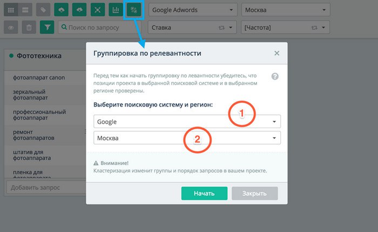Click swap icon in [Частота] selector
Image resolution: width=378 pixels, height=232 pixels.
click(314, 27)
